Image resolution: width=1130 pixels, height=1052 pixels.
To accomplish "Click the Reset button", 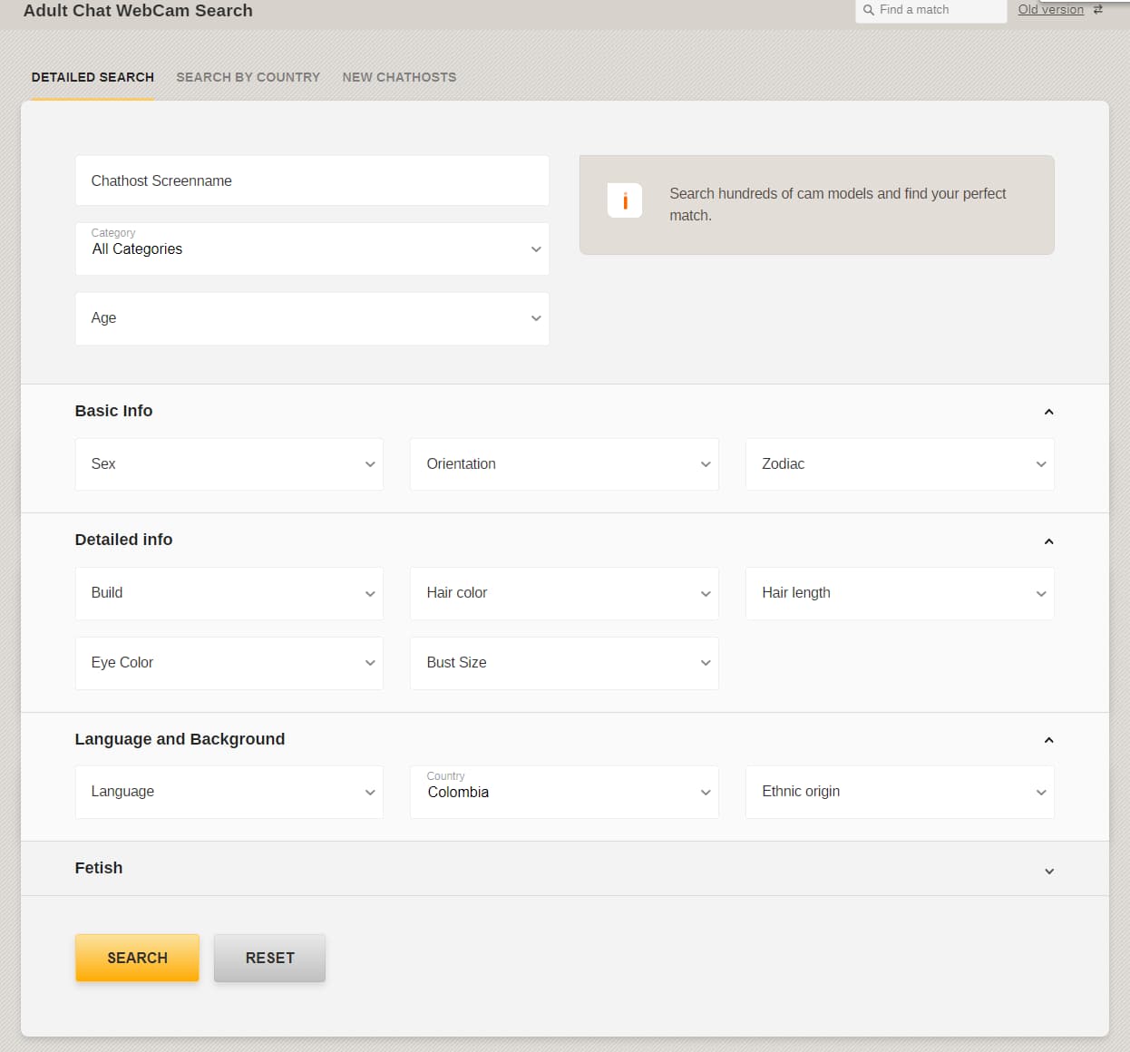I will [269, 958].
